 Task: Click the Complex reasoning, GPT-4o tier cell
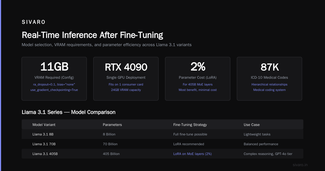pyautogui.click(x=268, y=154)
